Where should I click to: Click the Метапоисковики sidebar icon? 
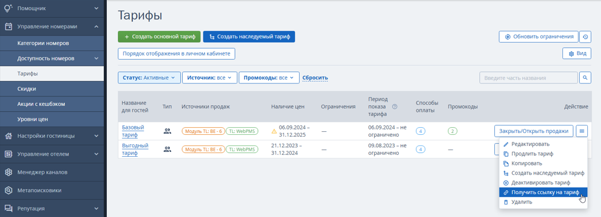pos(8,190)
